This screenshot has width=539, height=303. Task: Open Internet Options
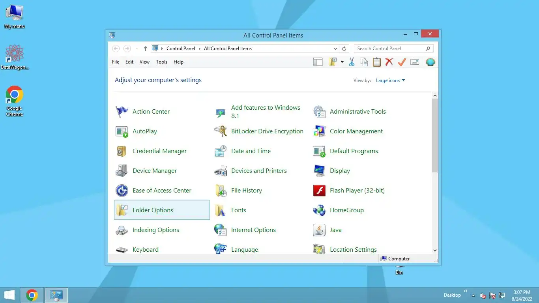245,230
